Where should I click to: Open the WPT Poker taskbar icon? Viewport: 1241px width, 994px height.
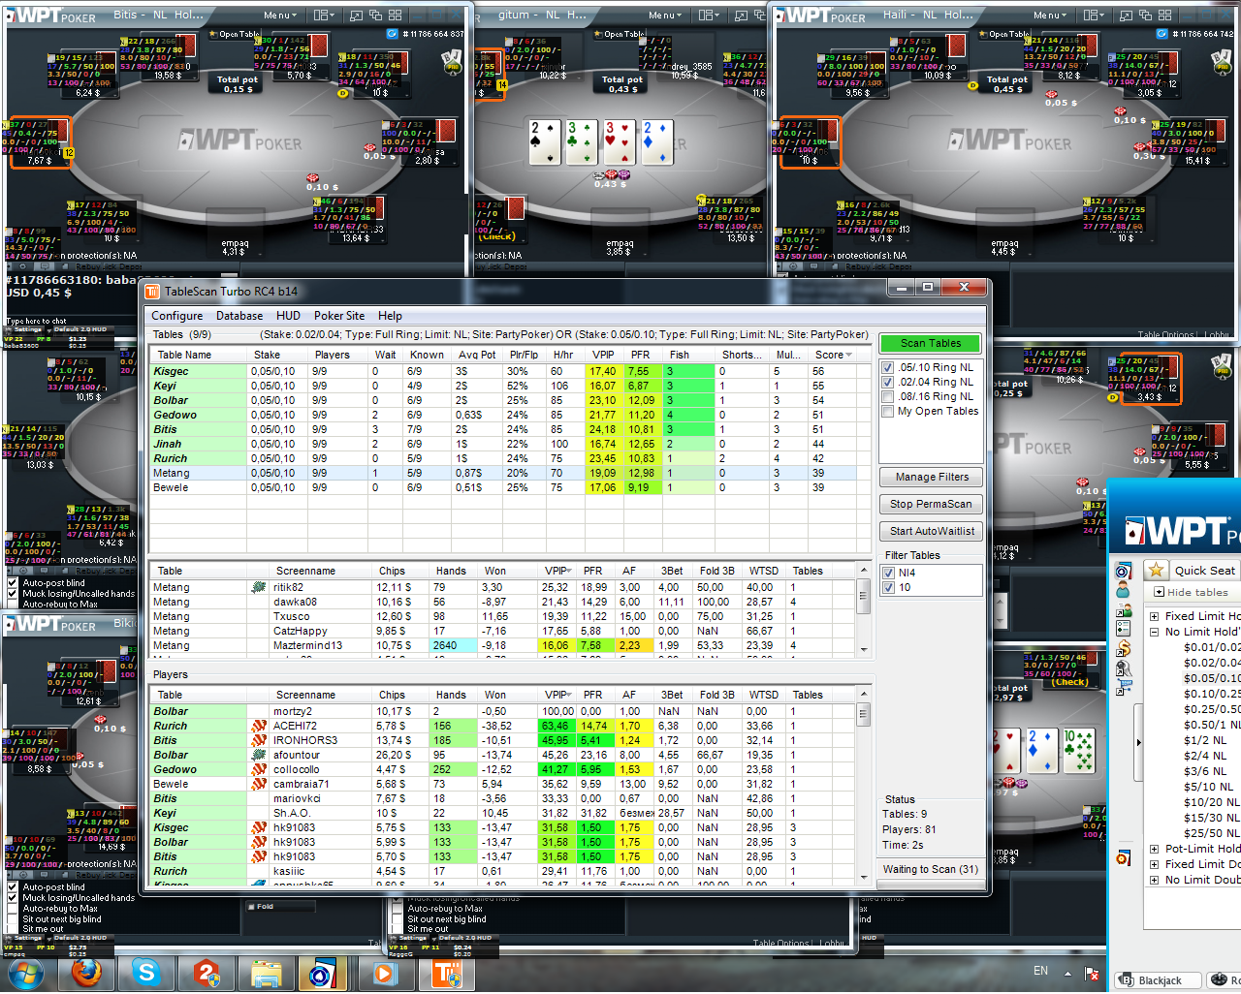(x=322, y=972)
